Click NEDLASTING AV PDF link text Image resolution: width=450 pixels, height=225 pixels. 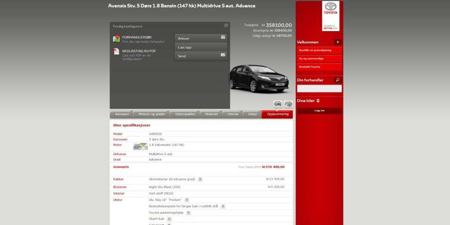[139, 51]
